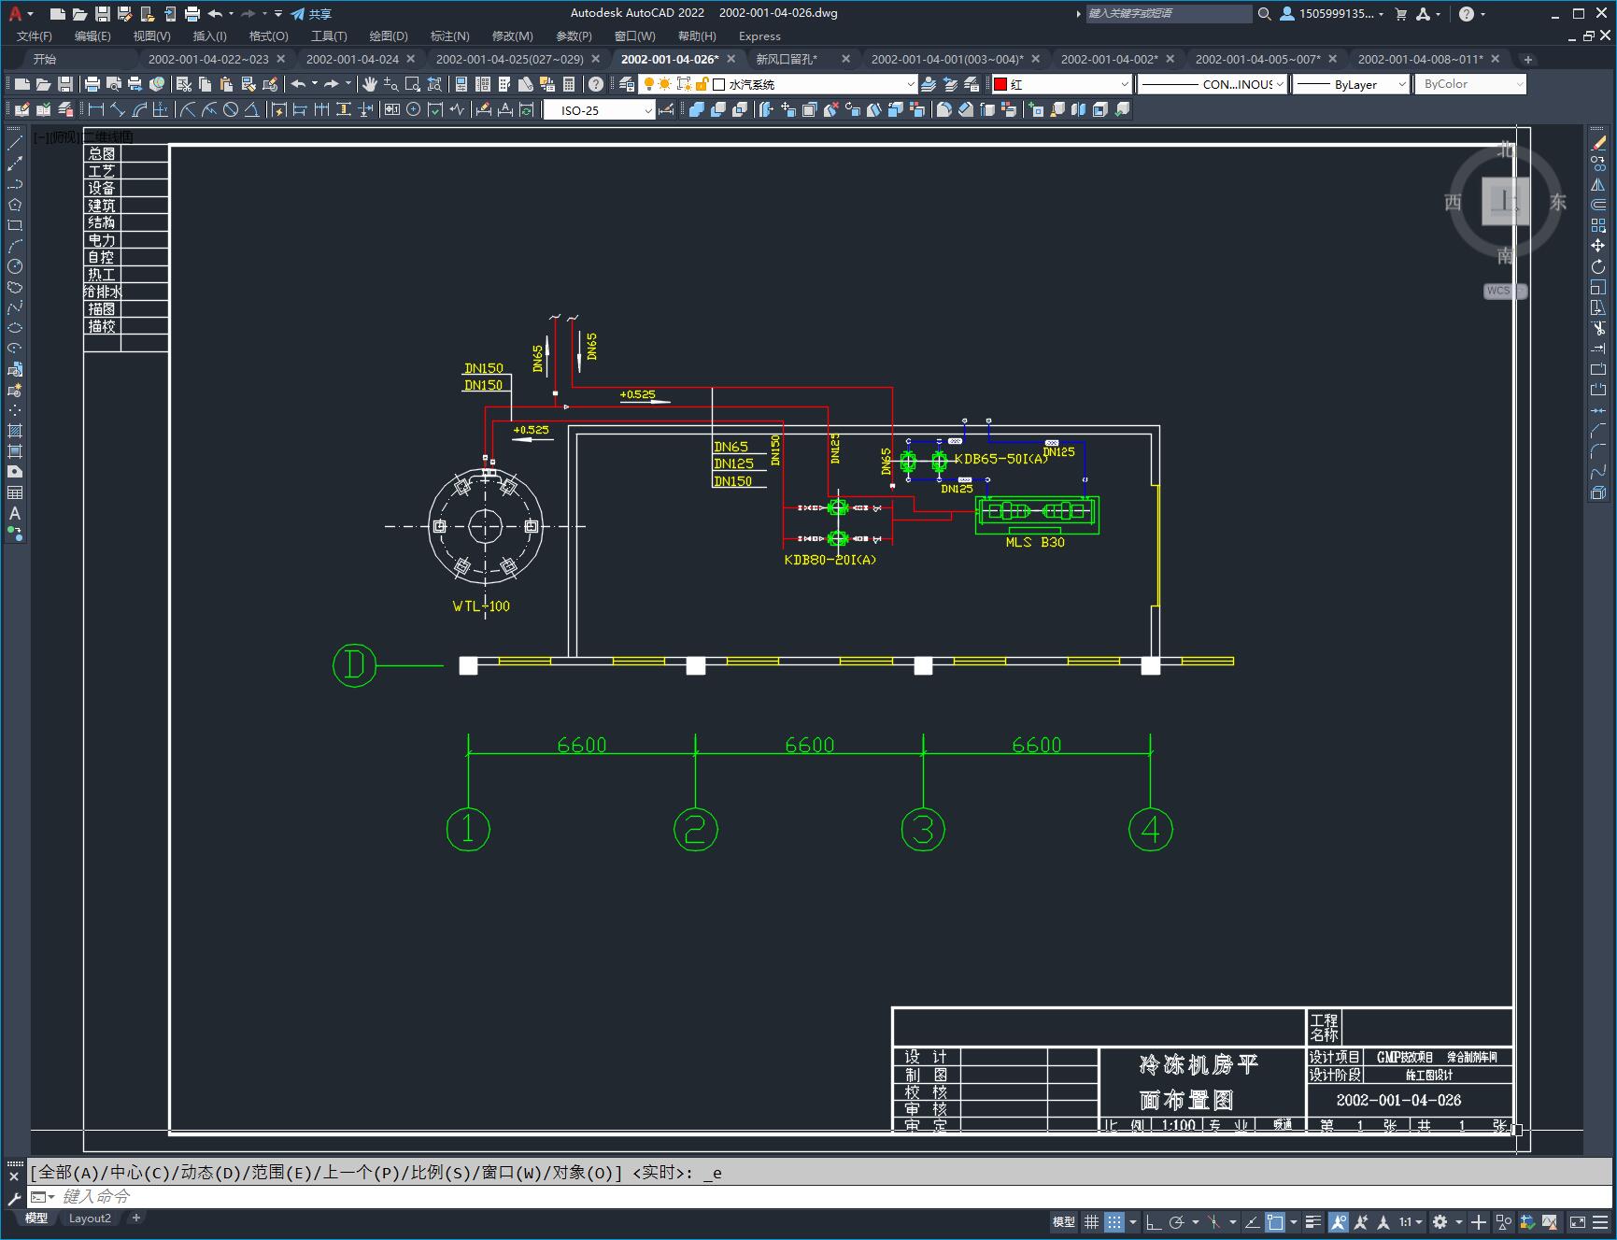Toggle annotation visibility in status bar

pyautogui.click(x=1339, y=1221)
